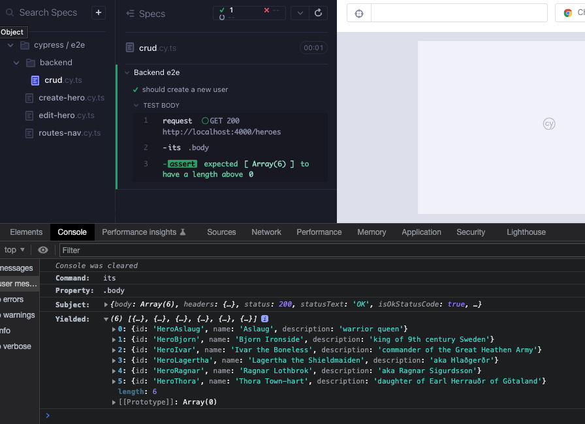This screenshot has width=585, height=424.
Task: Click the GET request status circle icon
Action: tap(205, 121)
